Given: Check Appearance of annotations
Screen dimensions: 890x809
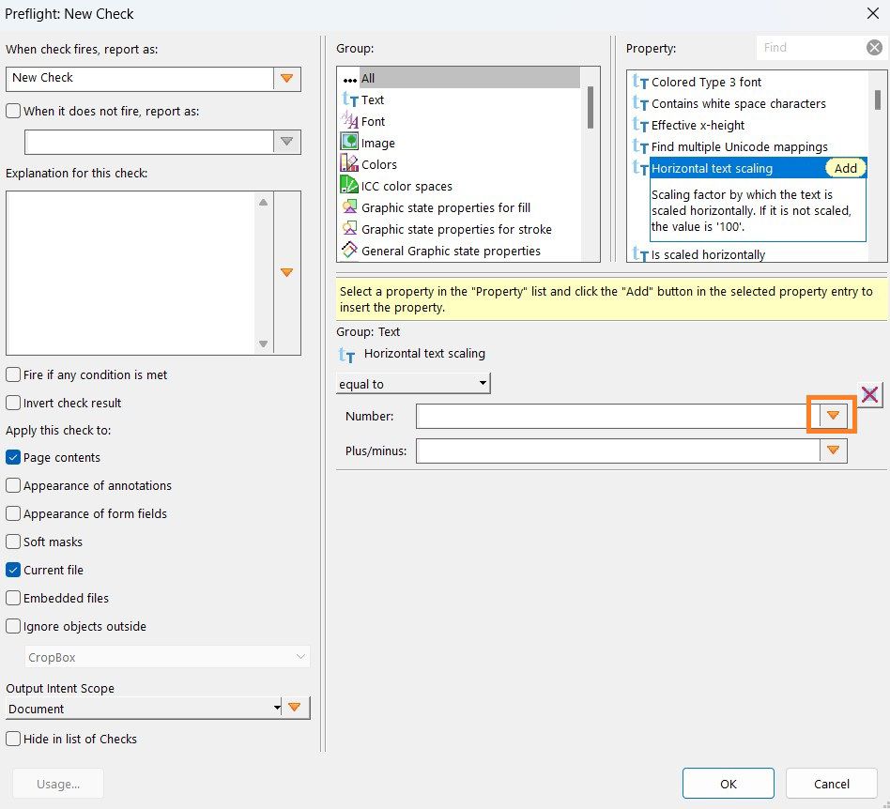Looking at the screenshot, I should coord(13,485).
